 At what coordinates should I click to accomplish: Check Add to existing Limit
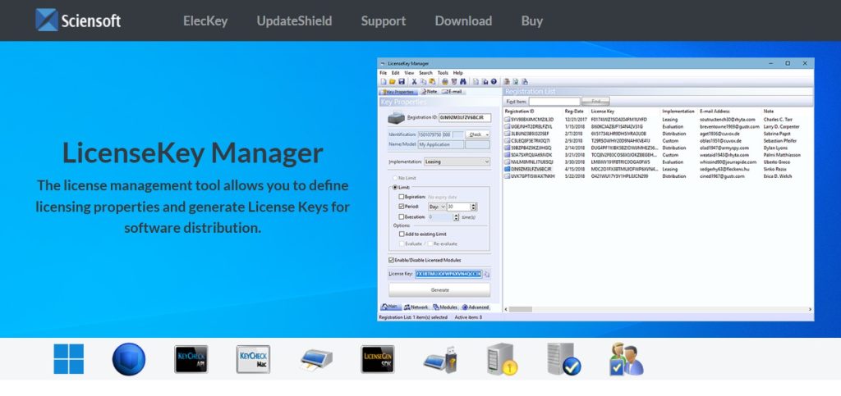402,234
